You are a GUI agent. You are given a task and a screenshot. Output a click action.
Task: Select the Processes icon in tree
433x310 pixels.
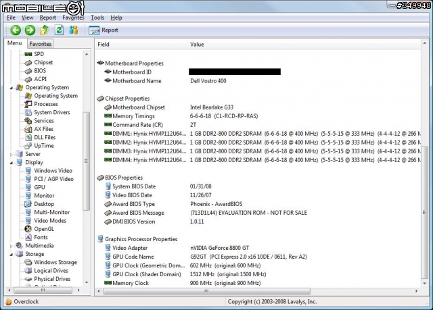pyautogui.click(x=28, y=104)
